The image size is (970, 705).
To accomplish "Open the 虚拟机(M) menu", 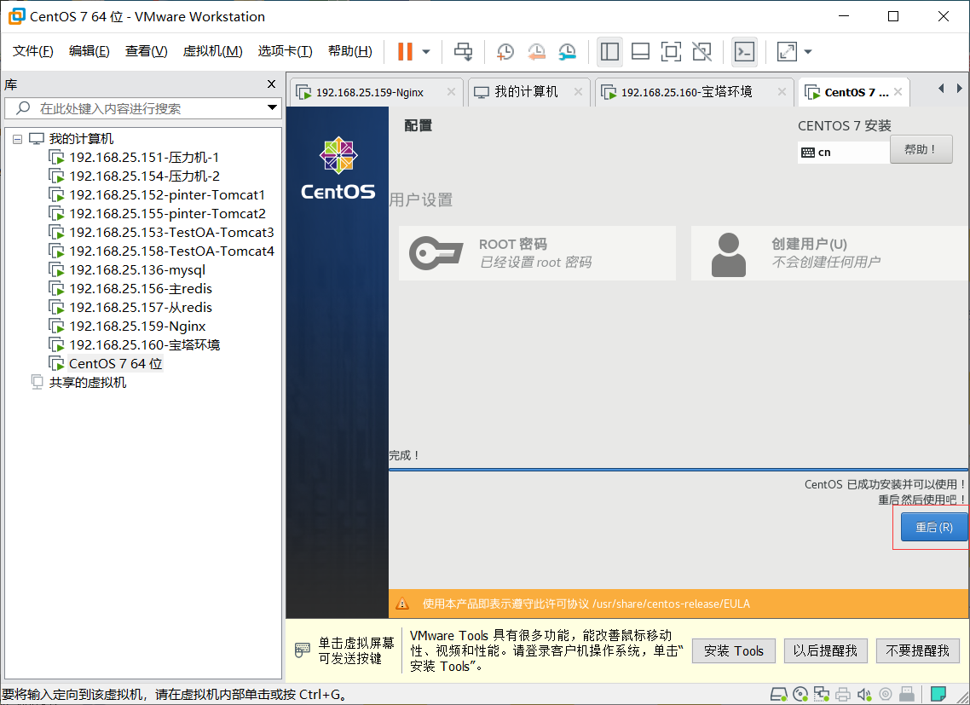I will tap(213, 51).
